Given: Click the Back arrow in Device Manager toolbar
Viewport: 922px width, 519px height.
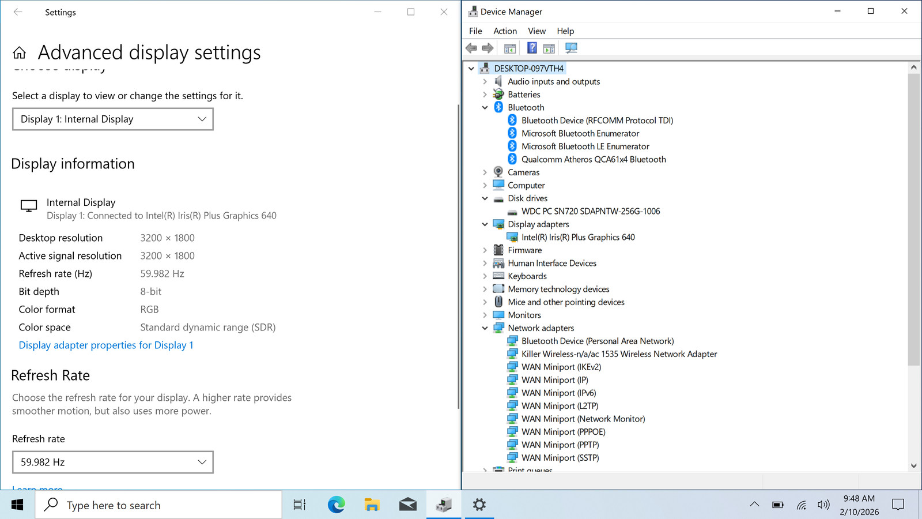Looking at the screenshot, I should coord(471,48).
